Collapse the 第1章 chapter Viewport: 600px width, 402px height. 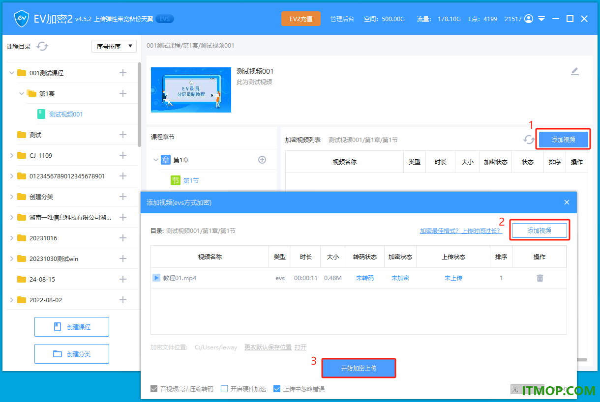[156, 160]
